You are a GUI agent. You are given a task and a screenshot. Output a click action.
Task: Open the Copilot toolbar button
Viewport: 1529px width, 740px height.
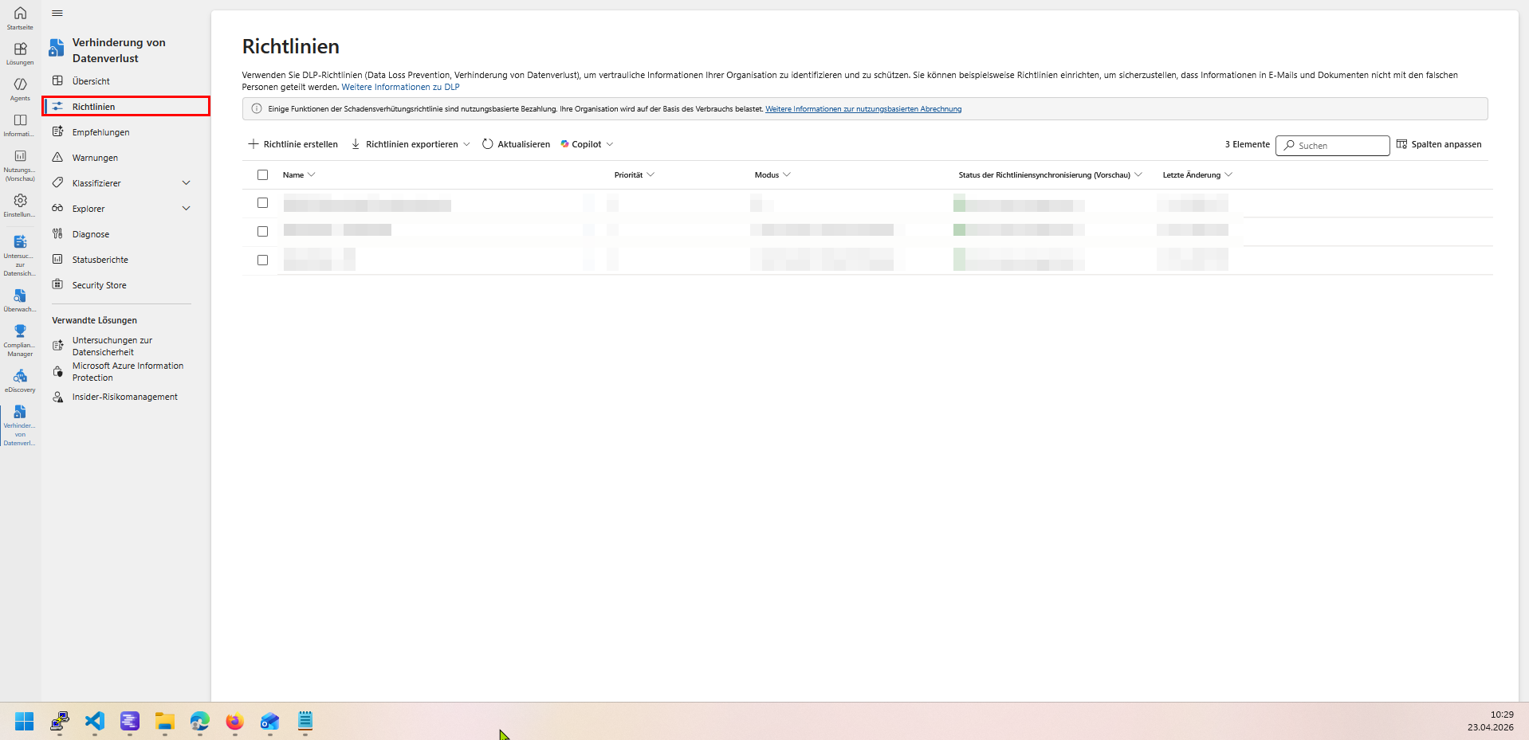587,144
